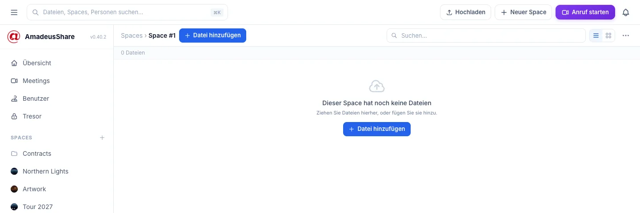Go to Spaces breadcrumb link
Image resolution: width=640 pixels, height=213 pixels.
click(132, 35)
